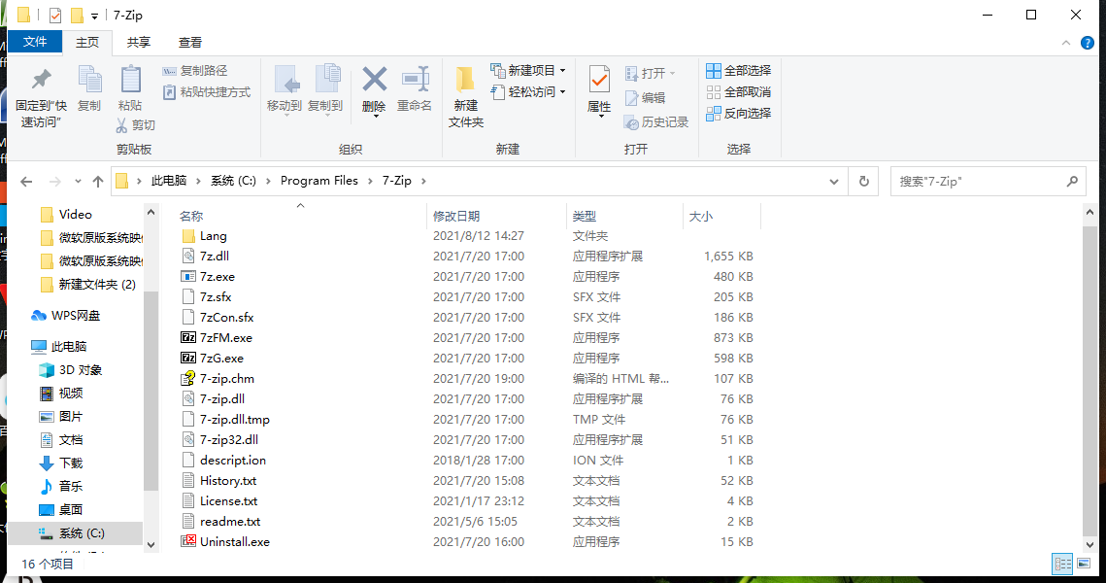The height and width of the screenshot is (583, 1106).
Task: Click the Uninstall.exe file icon
Action: pyautogui.click(x=187, y=541)
